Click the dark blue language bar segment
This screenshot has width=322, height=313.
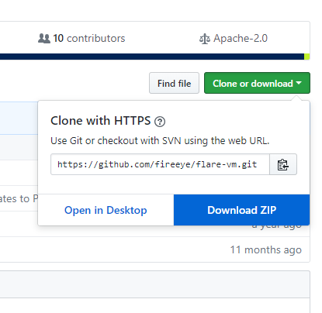coord(152,57)
